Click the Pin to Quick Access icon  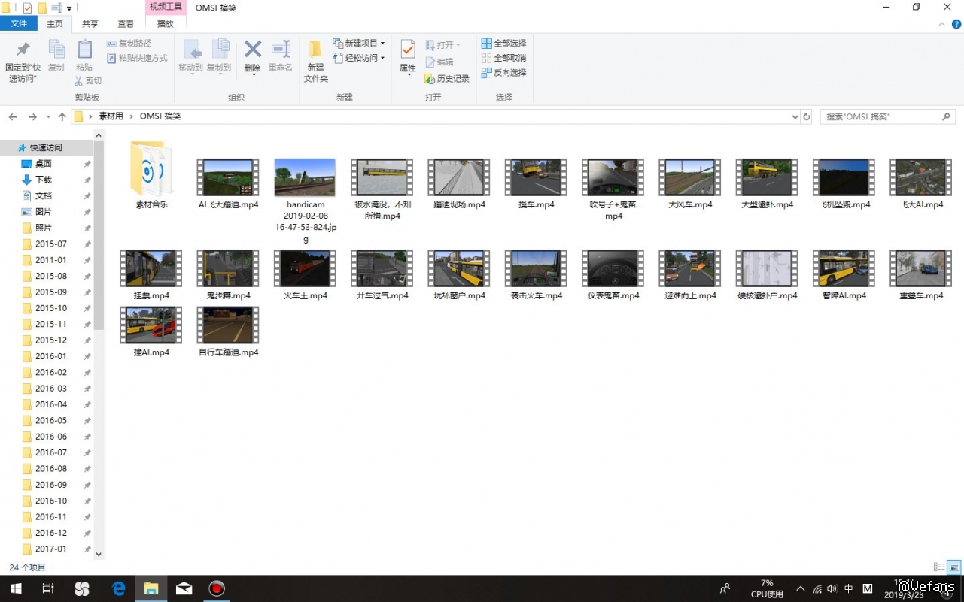23,50
